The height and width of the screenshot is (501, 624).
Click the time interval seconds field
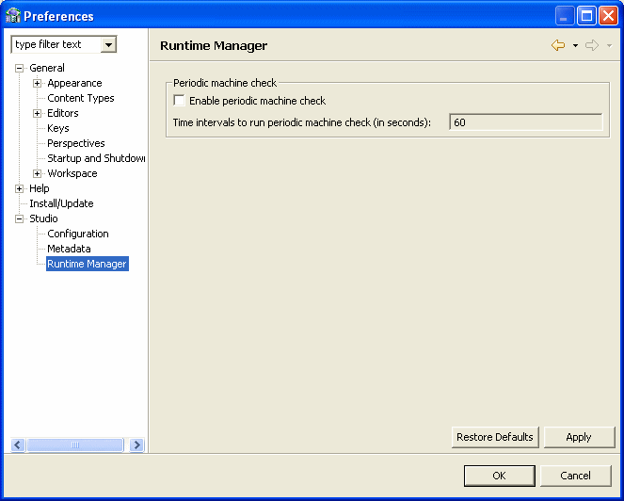(525, 122)
